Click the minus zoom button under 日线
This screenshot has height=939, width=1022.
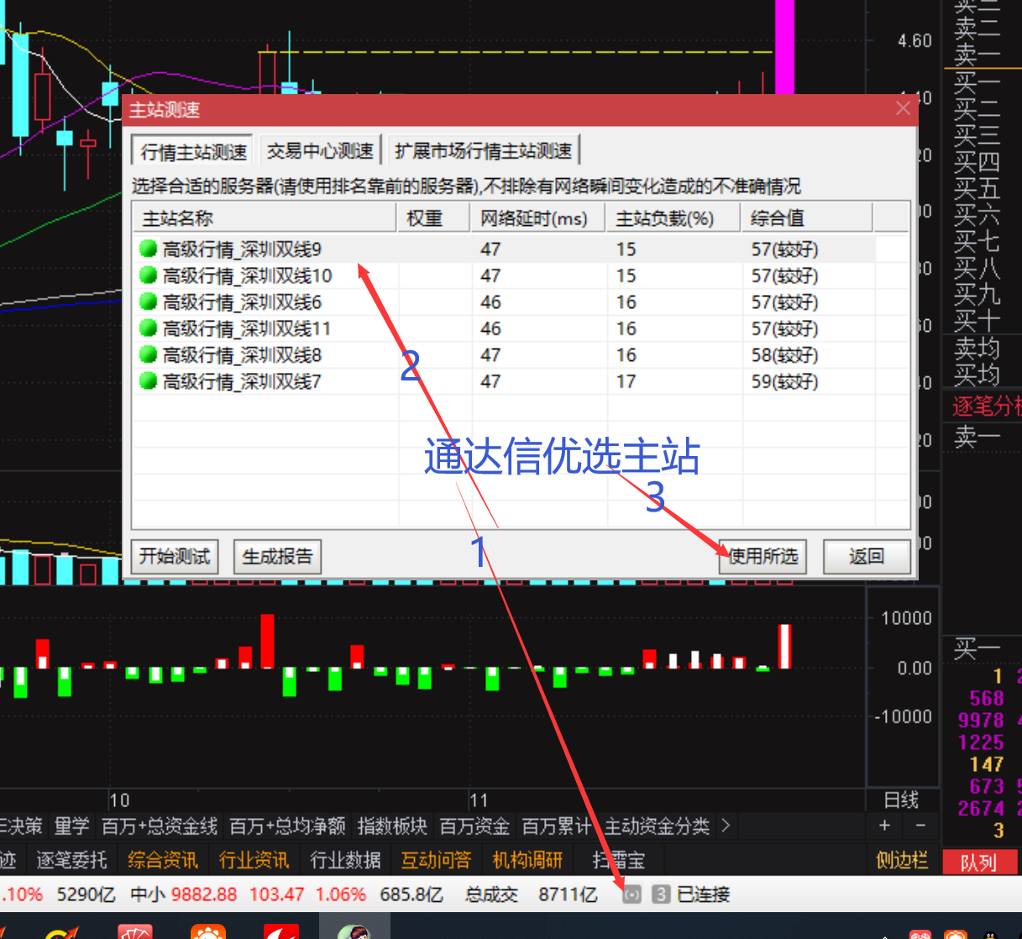pos(920,826)
